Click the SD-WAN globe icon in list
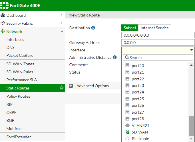Viewport: 195px width, 142px height. [x=128, y=132]
